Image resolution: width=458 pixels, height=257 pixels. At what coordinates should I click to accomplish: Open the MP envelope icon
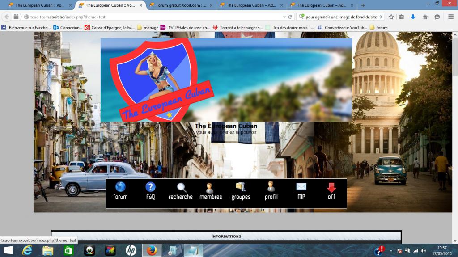pos(301,187)
